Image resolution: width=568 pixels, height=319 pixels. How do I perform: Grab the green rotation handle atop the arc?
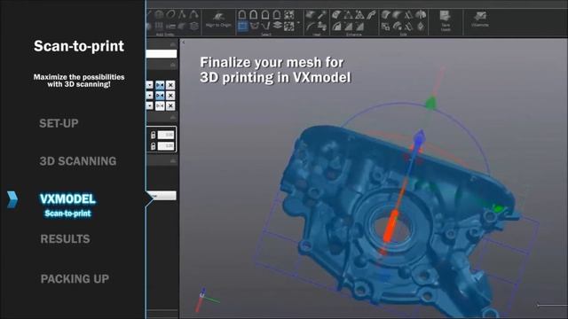pyautogui.click(x=430, y=104)
